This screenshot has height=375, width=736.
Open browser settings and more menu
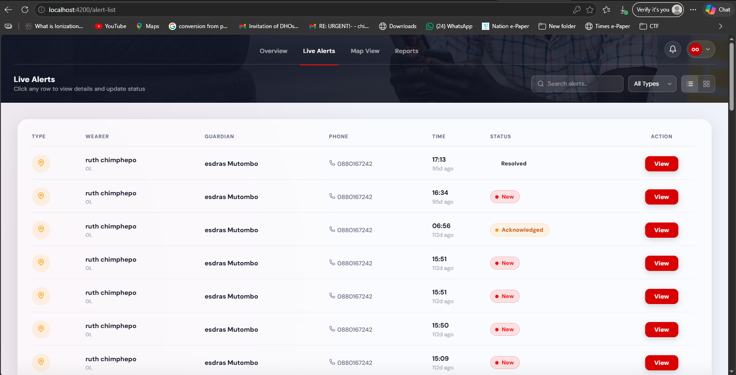click(693, 10)
